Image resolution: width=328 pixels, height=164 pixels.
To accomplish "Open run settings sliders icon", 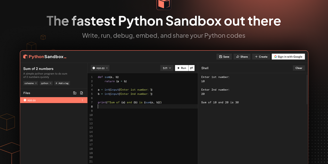I will point(192,68).
